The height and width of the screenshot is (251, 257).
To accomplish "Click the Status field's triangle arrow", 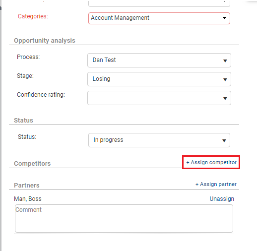I will click(224, 141).
